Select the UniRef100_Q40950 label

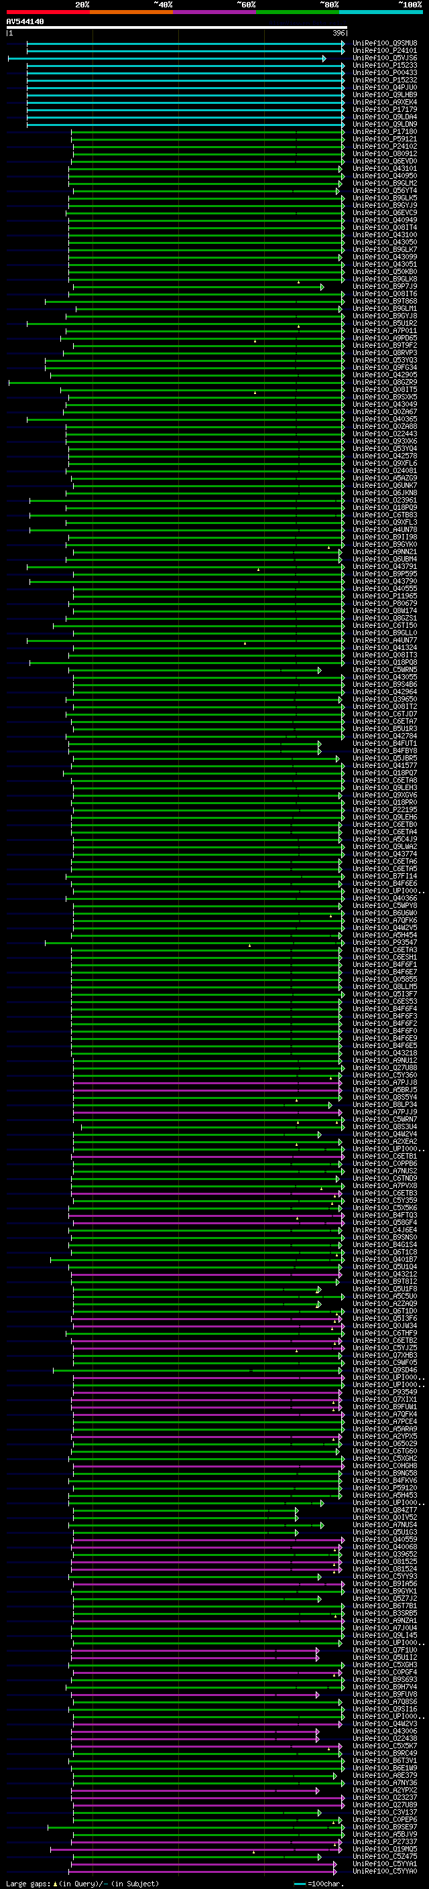tap(384, 176)
